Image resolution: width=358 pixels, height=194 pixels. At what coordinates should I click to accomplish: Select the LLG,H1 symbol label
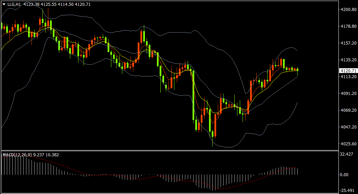tap(14, 4)
